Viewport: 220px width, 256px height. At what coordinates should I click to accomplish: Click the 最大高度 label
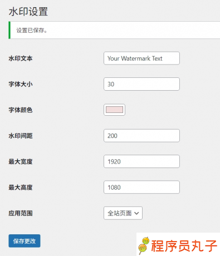point(21,188)
